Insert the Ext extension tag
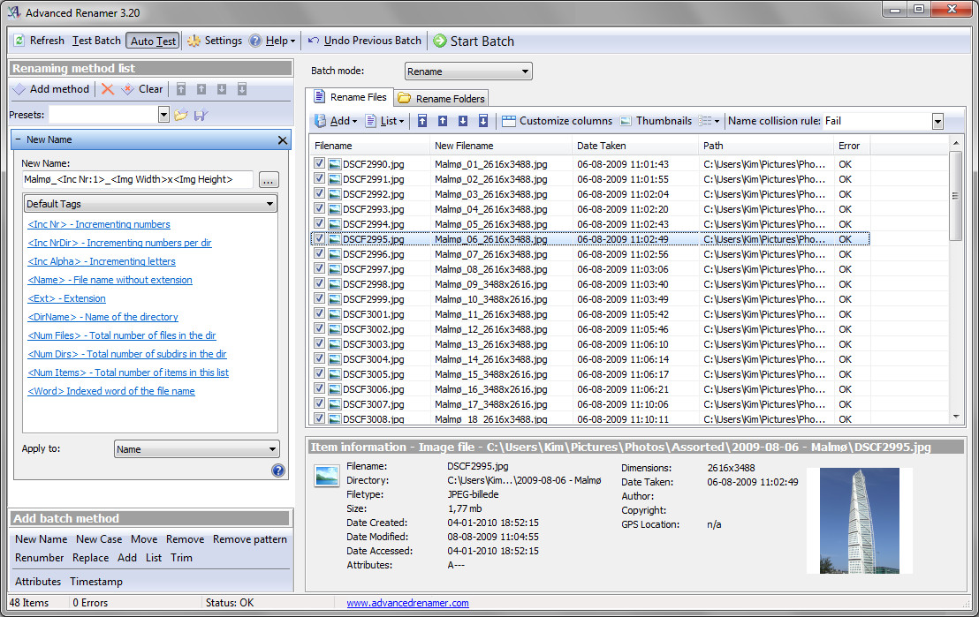The image size is (979, 617). 67,299
